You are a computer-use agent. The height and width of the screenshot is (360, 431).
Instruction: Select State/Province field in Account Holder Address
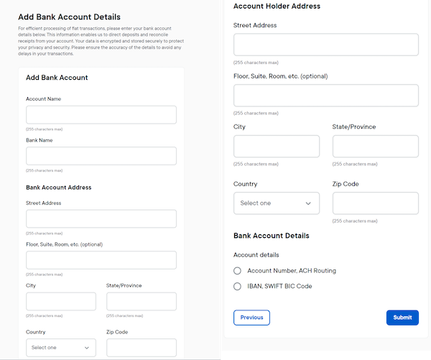[375, 146]
